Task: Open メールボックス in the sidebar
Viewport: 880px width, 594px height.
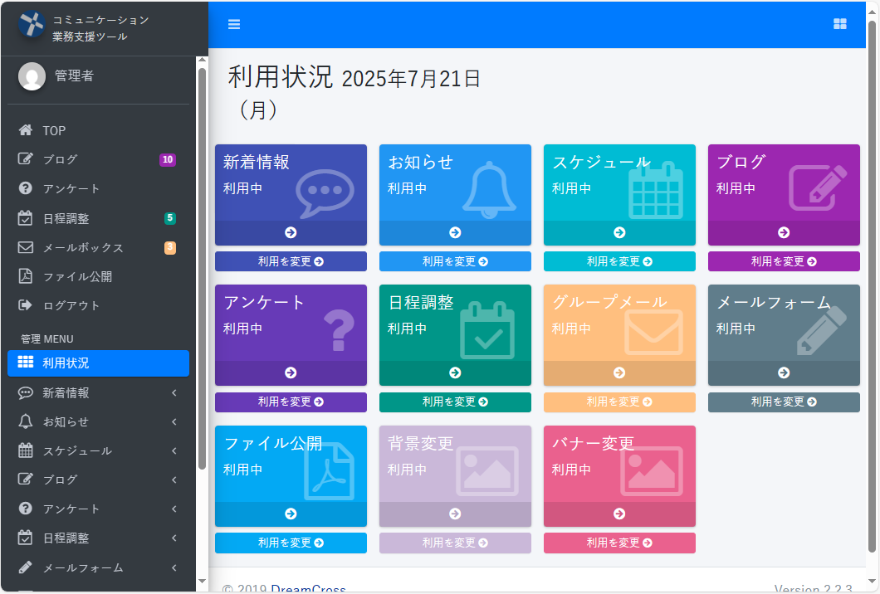Action: 98,247
